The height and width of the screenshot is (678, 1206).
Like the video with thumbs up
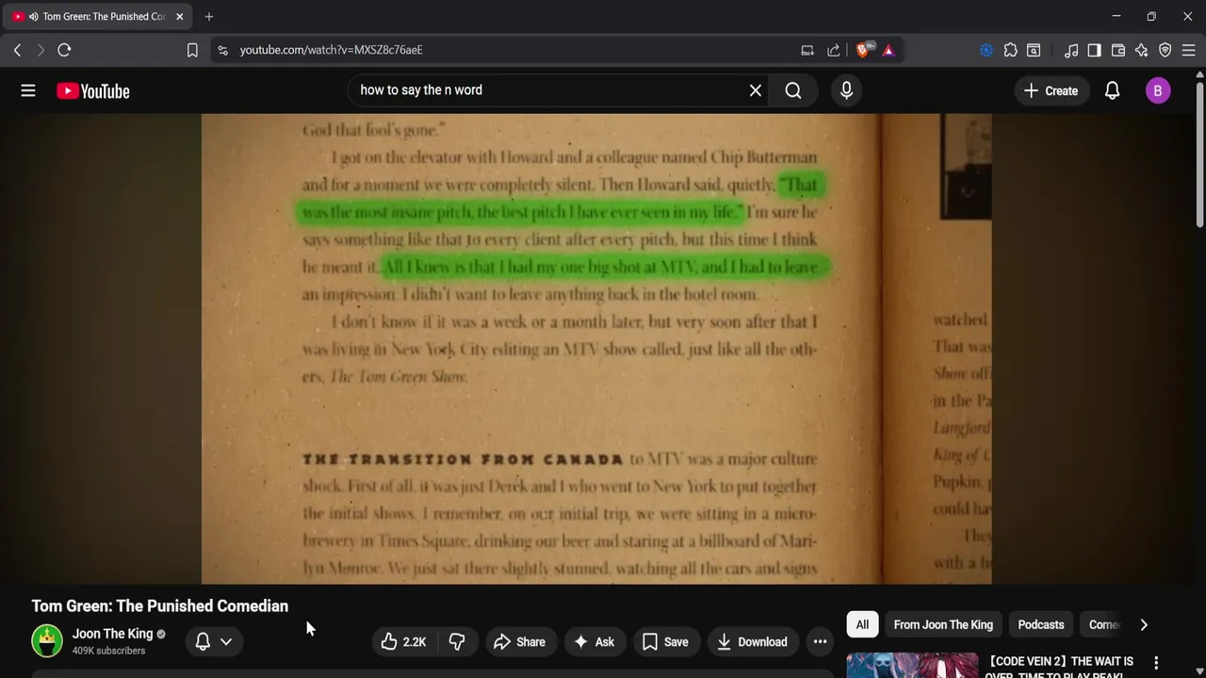[404, 641]
